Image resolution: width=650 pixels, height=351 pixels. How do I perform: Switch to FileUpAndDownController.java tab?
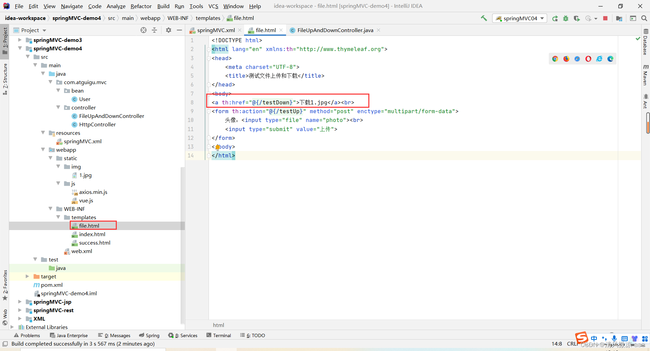(335, 30)
